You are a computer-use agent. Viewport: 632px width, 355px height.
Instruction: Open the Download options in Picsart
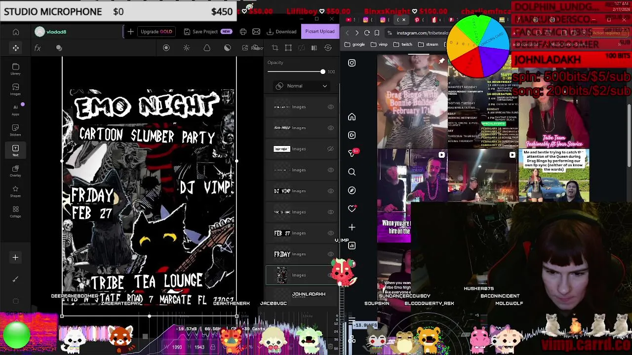click(x=281, y=32)
